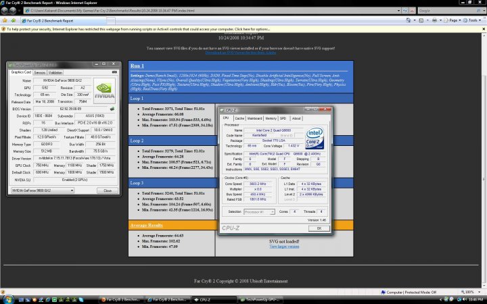
Task: Open the Favorites Center star icon
Action: tap(5, 20)
